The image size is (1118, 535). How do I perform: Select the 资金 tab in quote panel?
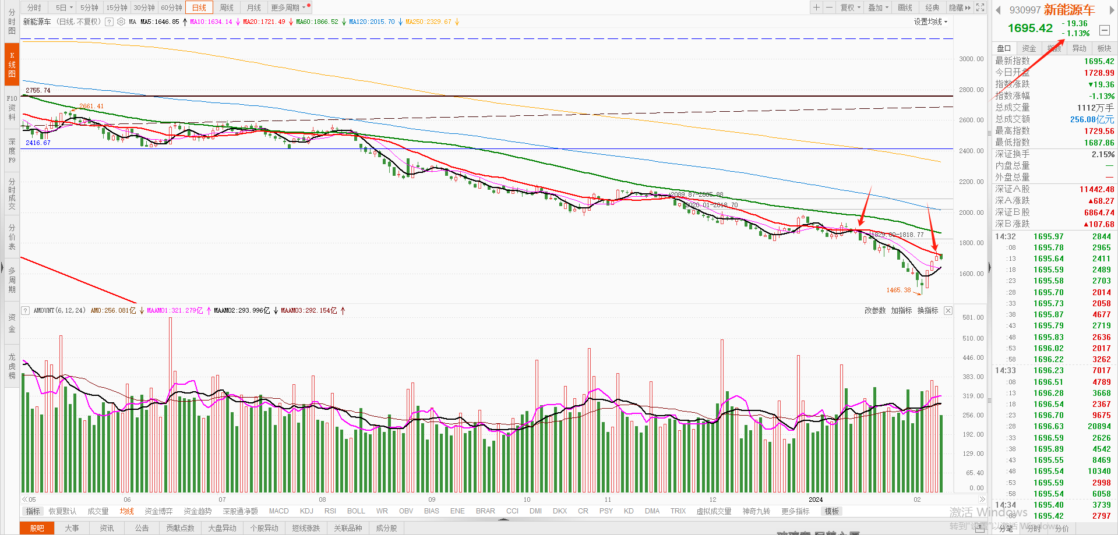1029,48
